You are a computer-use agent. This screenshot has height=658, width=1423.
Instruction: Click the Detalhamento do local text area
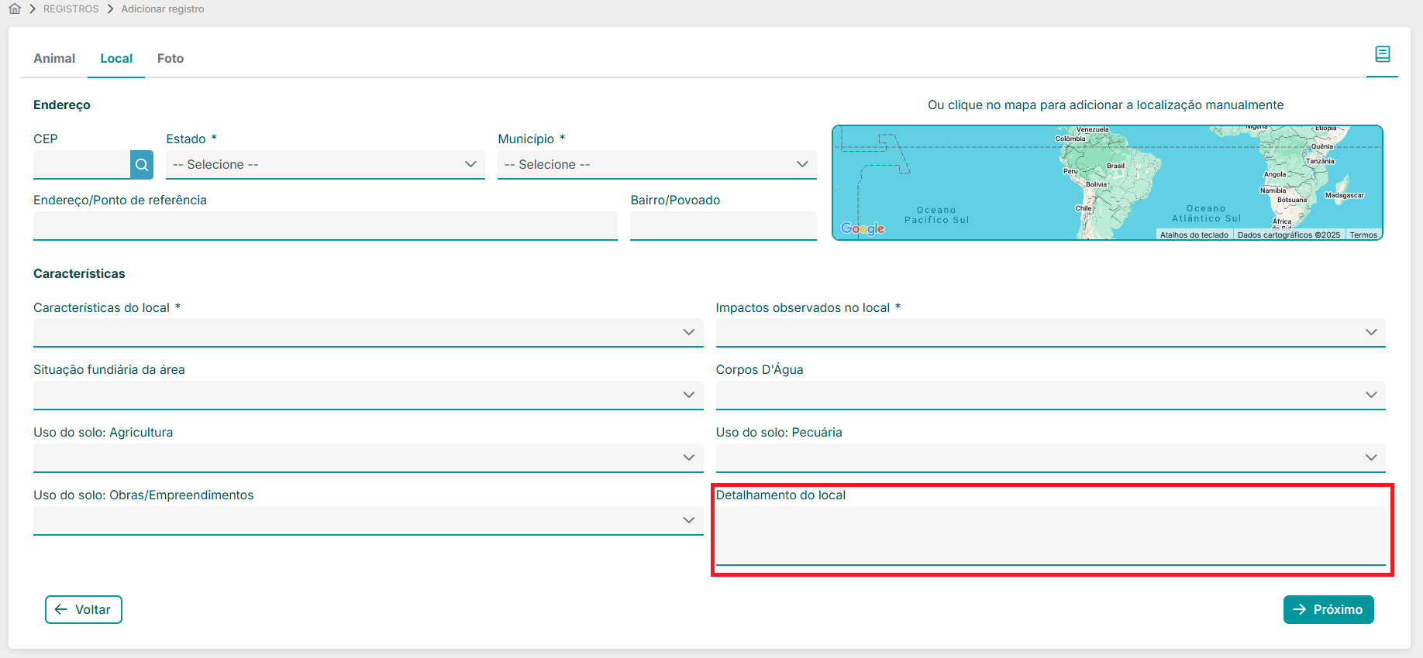[1050, 536]
